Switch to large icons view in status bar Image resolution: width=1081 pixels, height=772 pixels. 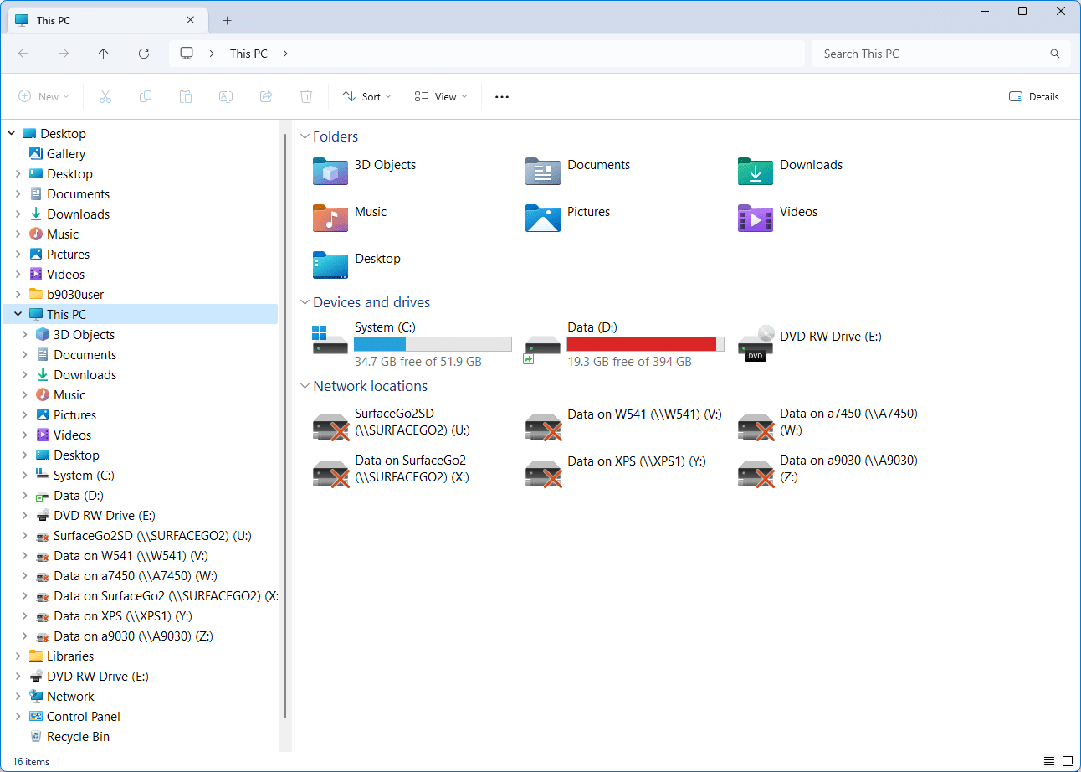pyautogui.click(x=1067, y=762)
